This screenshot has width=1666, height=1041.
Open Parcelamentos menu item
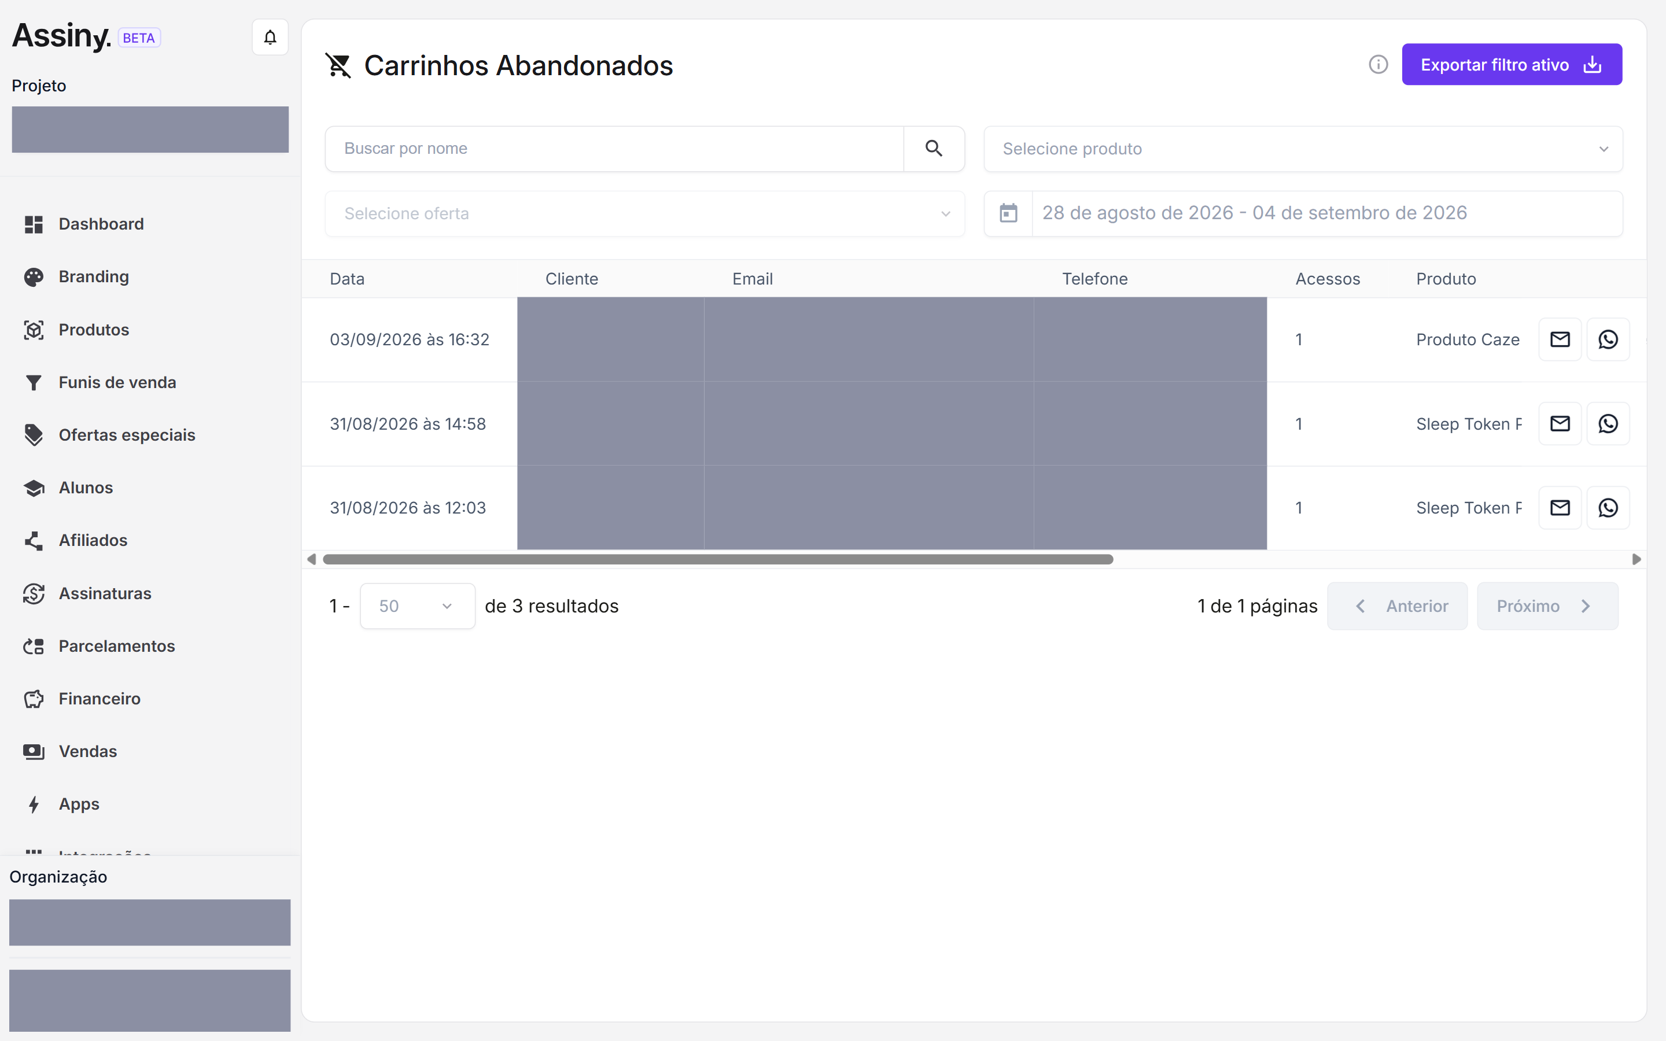click(116, 646)
